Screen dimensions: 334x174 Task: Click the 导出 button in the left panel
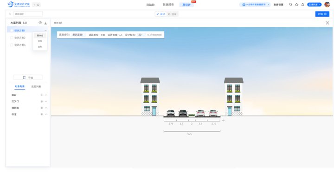(x=28, y=78)
